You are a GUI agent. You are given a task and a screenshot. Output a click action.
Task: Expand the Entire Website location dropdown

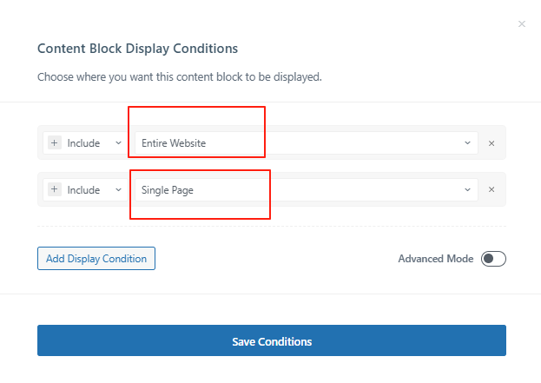click(306, 142)
